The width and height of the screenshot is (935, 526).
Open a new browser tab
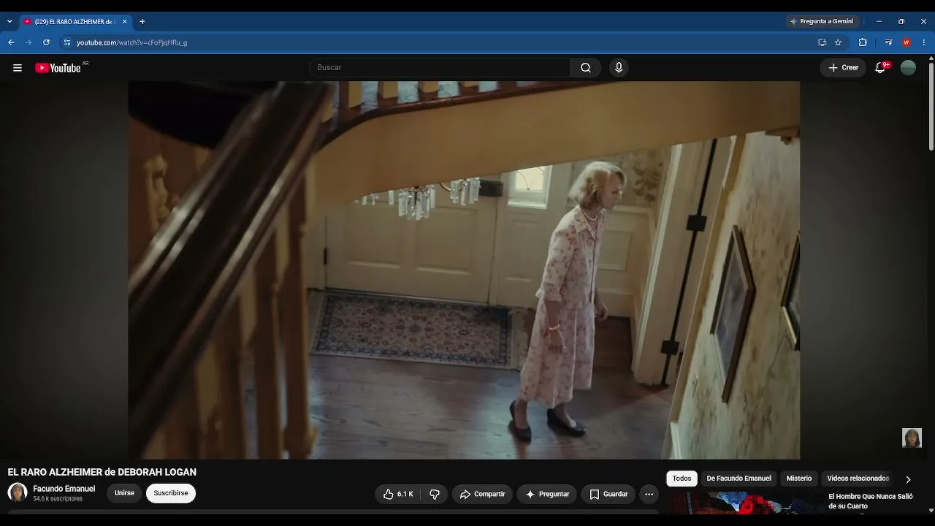coord(142,22)
